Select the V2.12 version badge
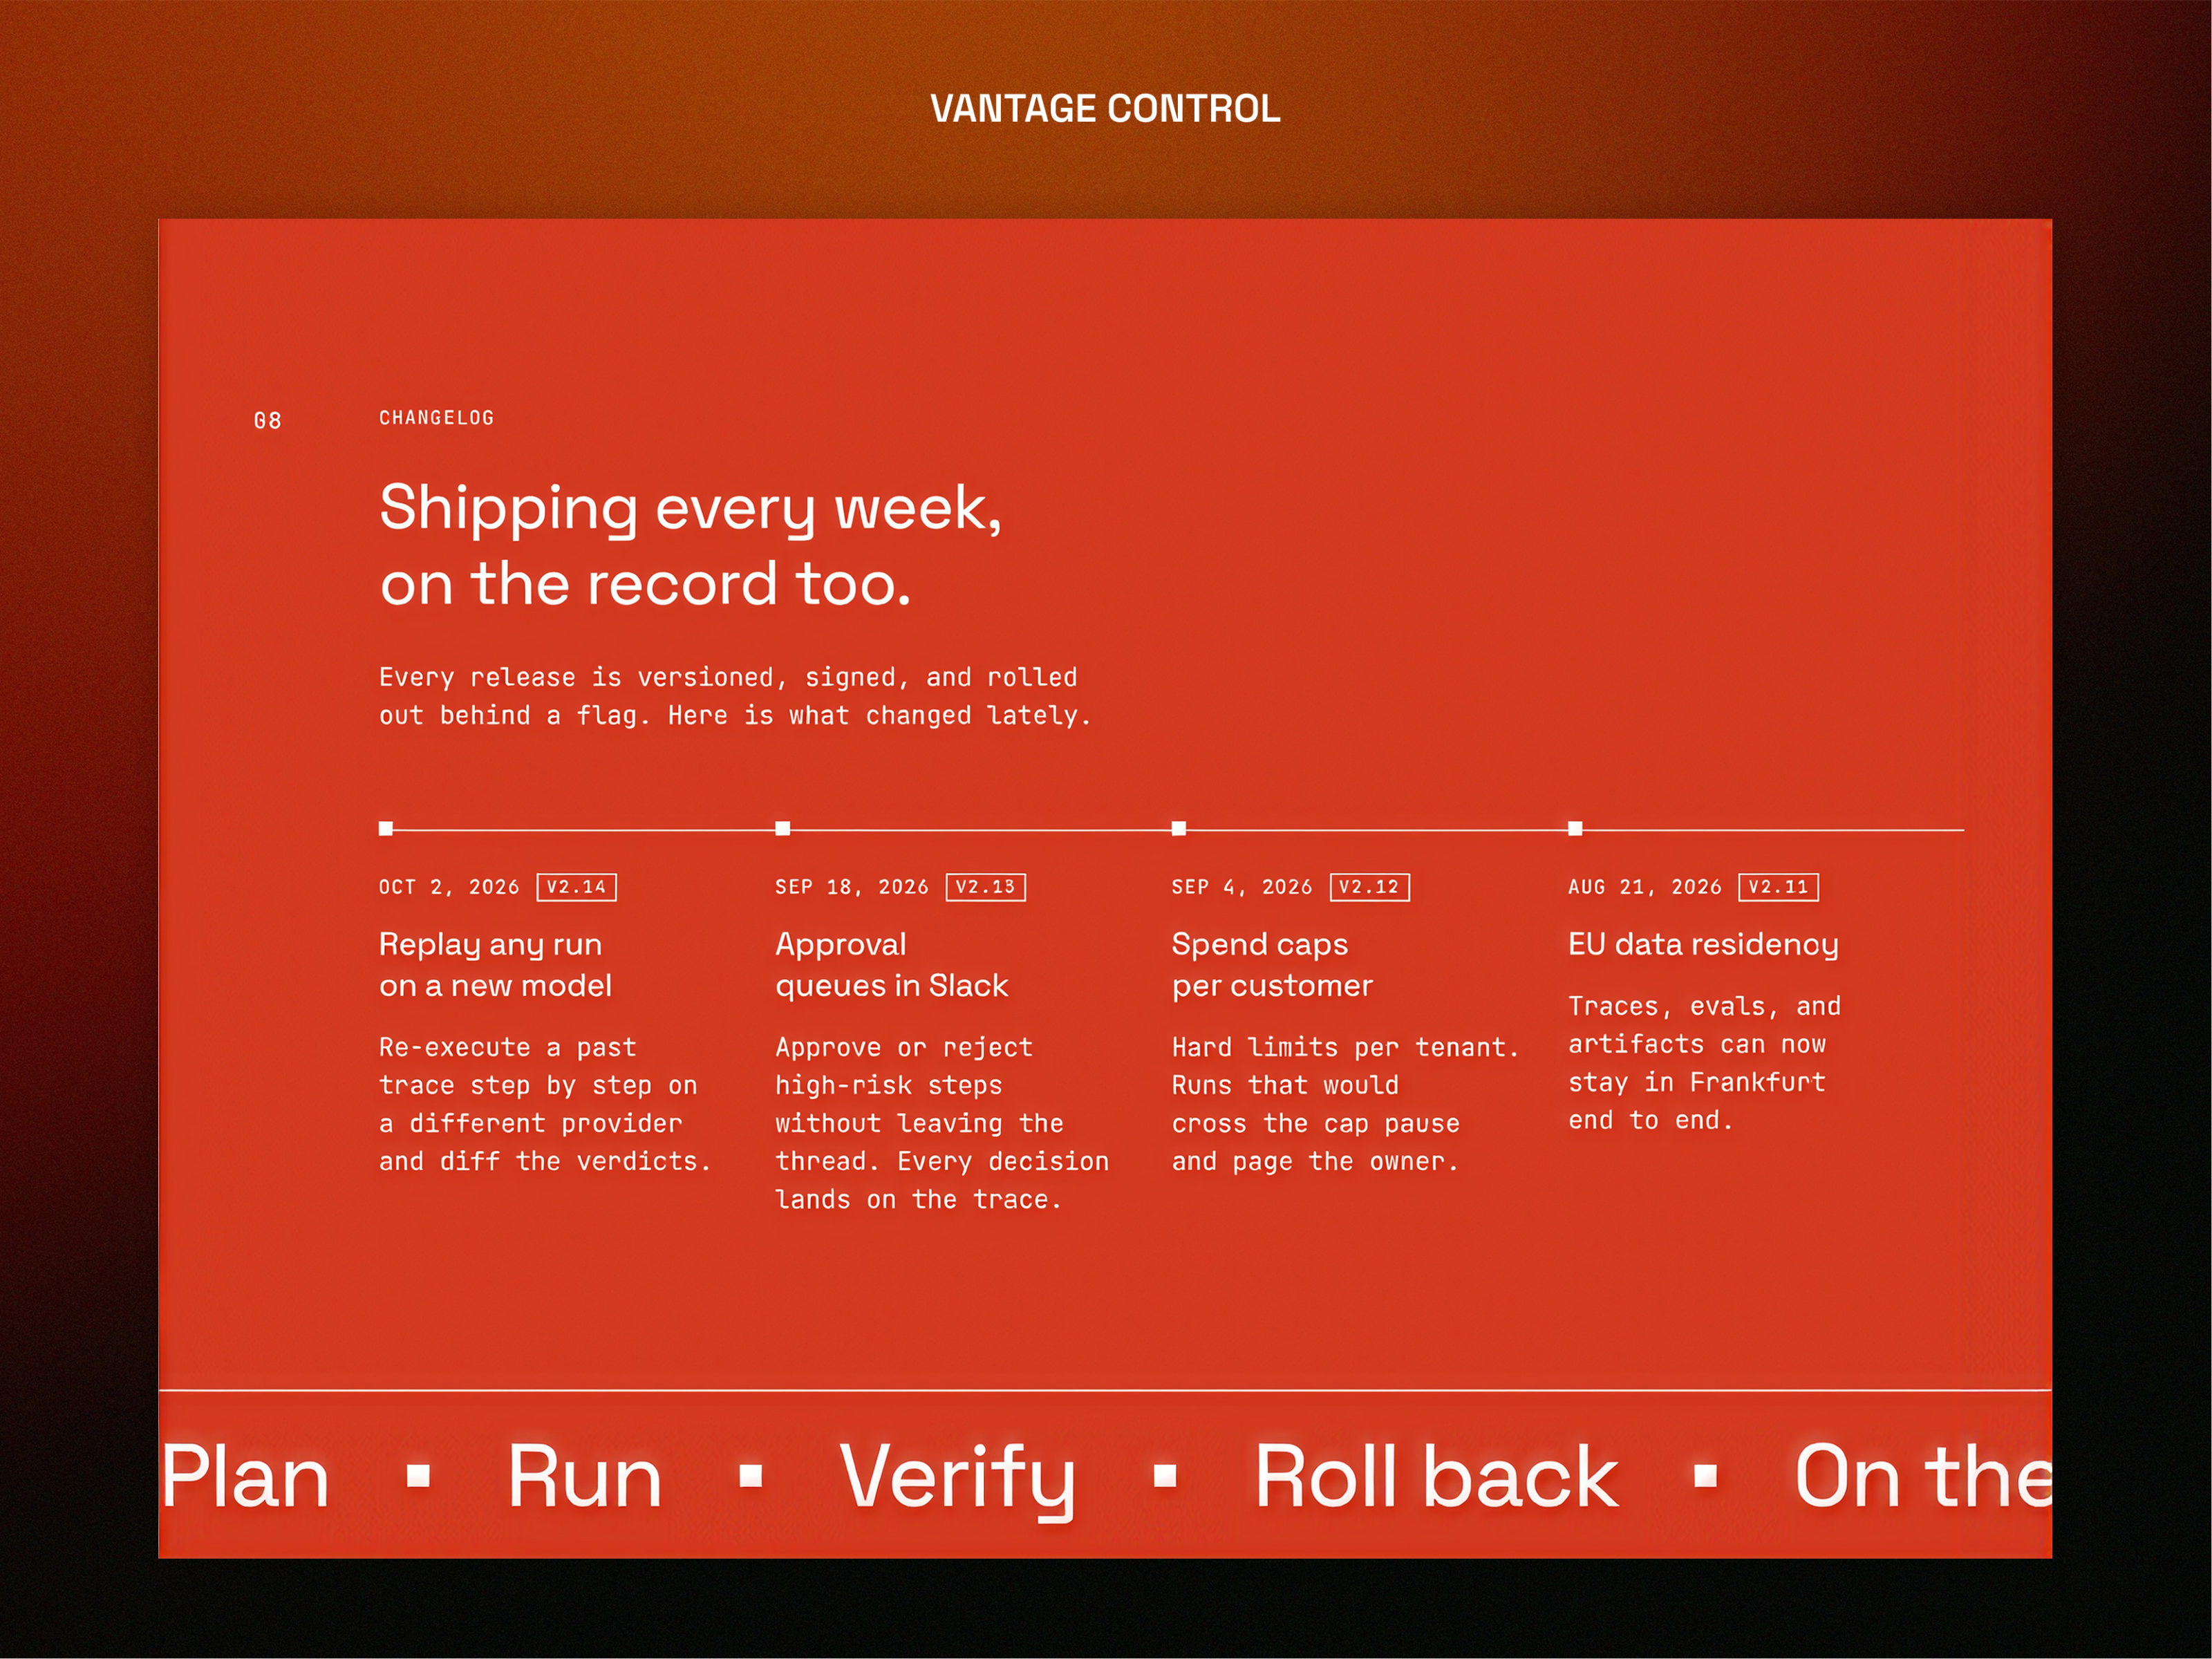This screenshot has height=1659, width=2212. tap(1370, 887)
